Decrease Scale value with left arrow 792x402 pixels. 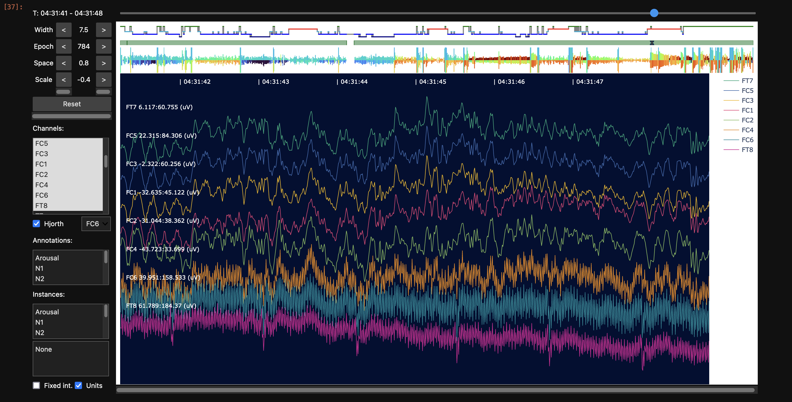tap(64, 80)
